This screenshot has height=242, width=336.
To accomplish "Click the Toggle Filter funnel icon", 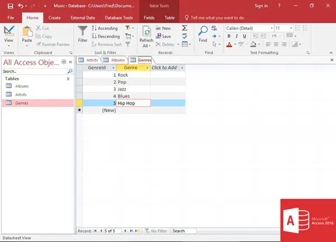I will click(128, 44).
